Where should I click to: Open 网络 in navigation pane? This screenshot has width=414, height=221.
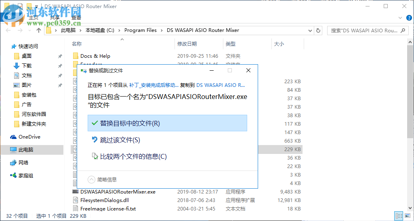coord(23,163)
